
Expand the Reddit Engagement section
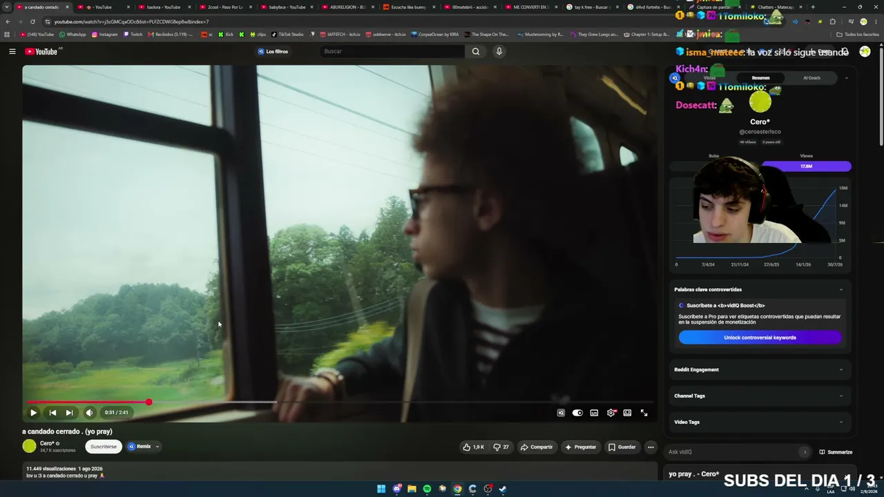[760, 370]
